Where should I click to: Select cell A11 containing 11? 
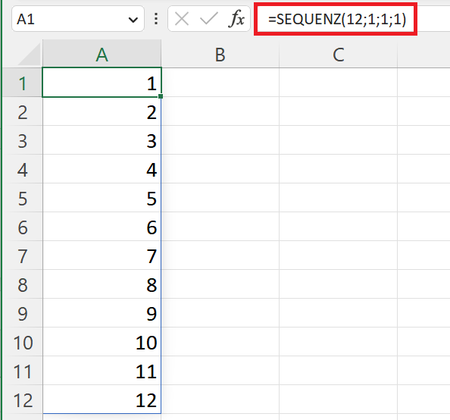pyautogui.click(x=102, y=371)
